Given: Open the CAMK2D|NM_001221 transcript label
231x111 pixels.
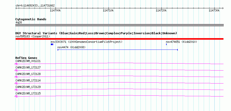Looking at the screenshot, I should [28, 61].
